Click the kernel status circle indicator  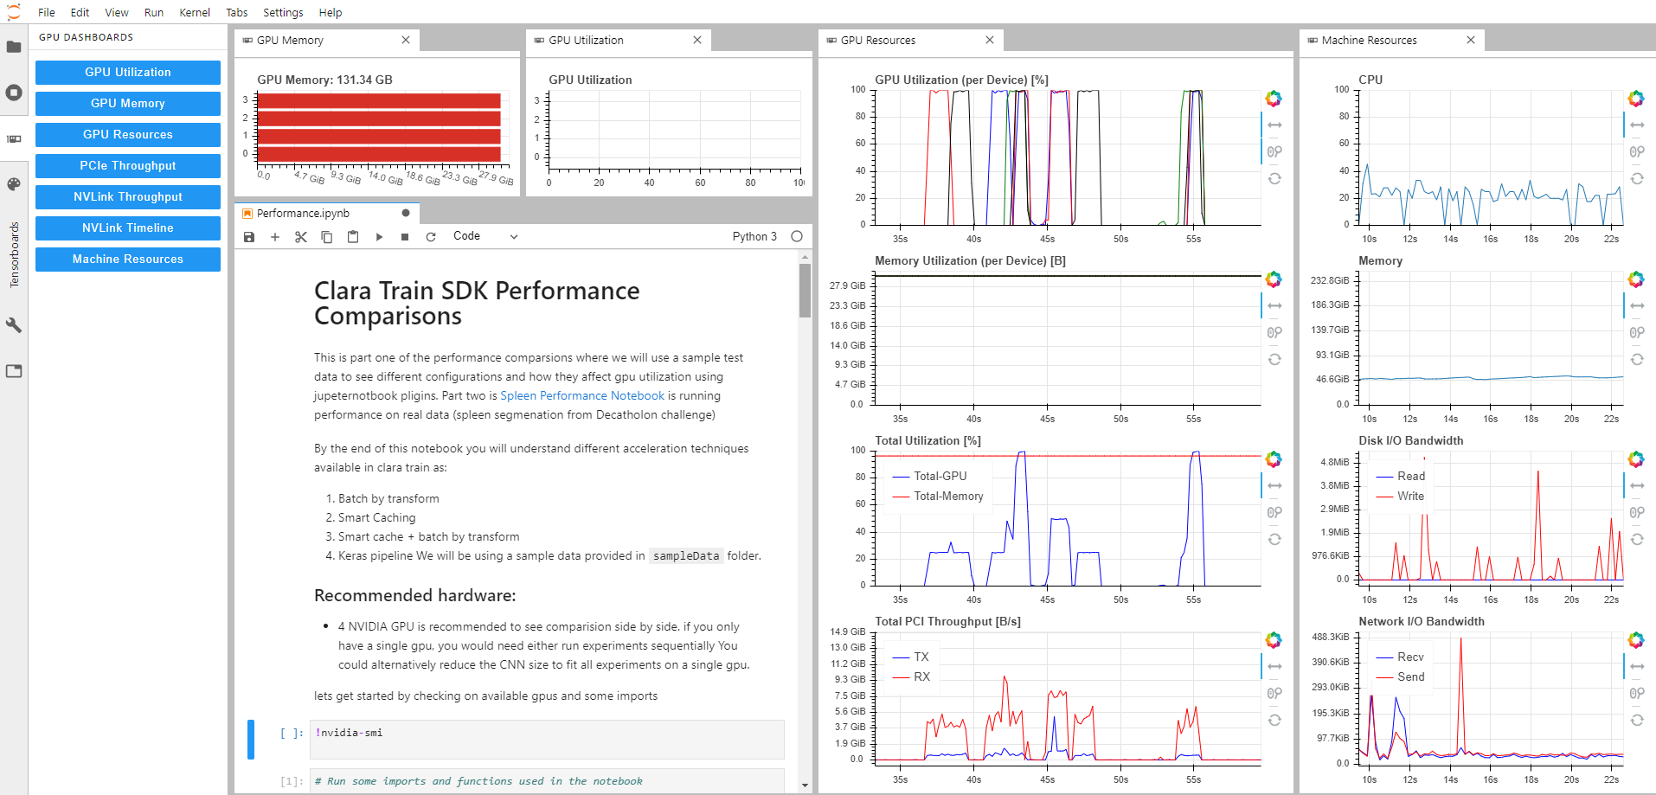(797, 236)
